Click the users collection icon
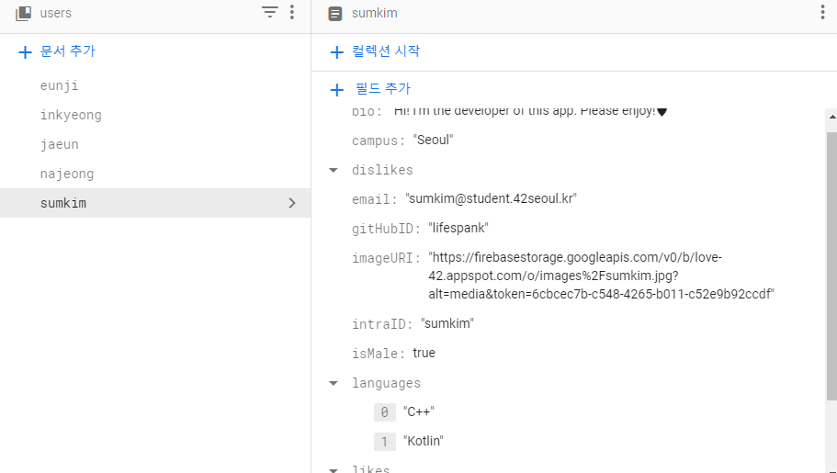 [x=24, y=13]
